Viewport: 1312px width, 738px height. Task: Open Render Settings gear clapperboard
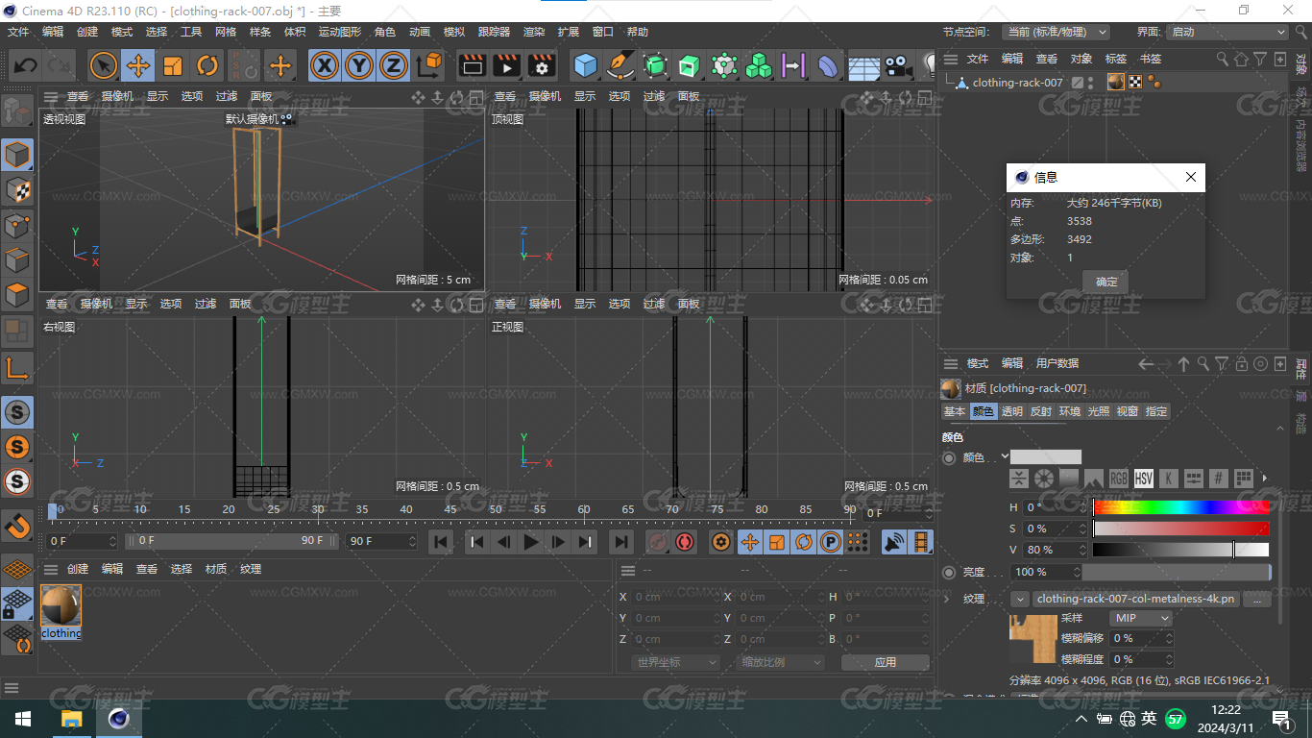(x=543, y=65)
